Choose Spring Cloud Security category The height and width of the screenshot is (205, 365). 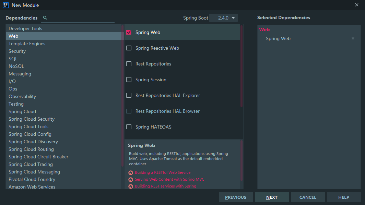pyautogui.click(x=63, y=119)
